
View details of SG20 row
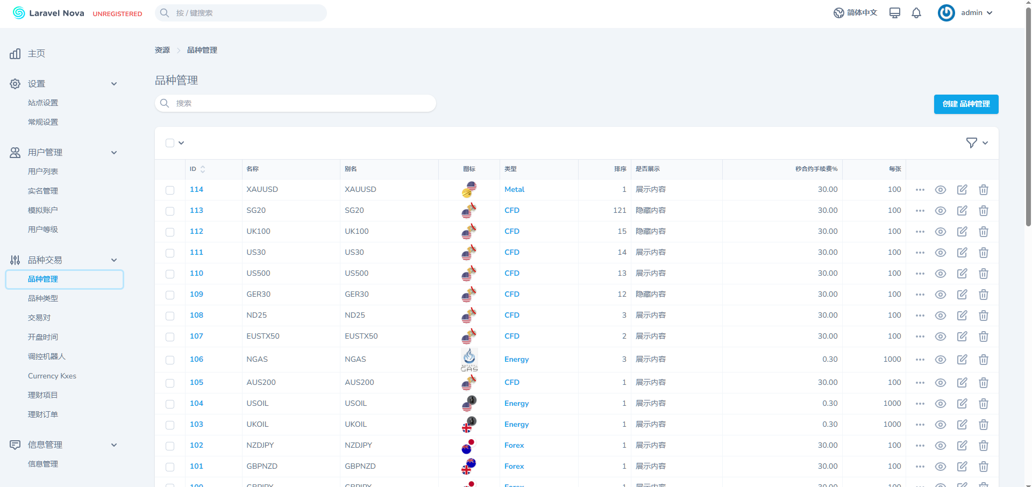[941, 211]
